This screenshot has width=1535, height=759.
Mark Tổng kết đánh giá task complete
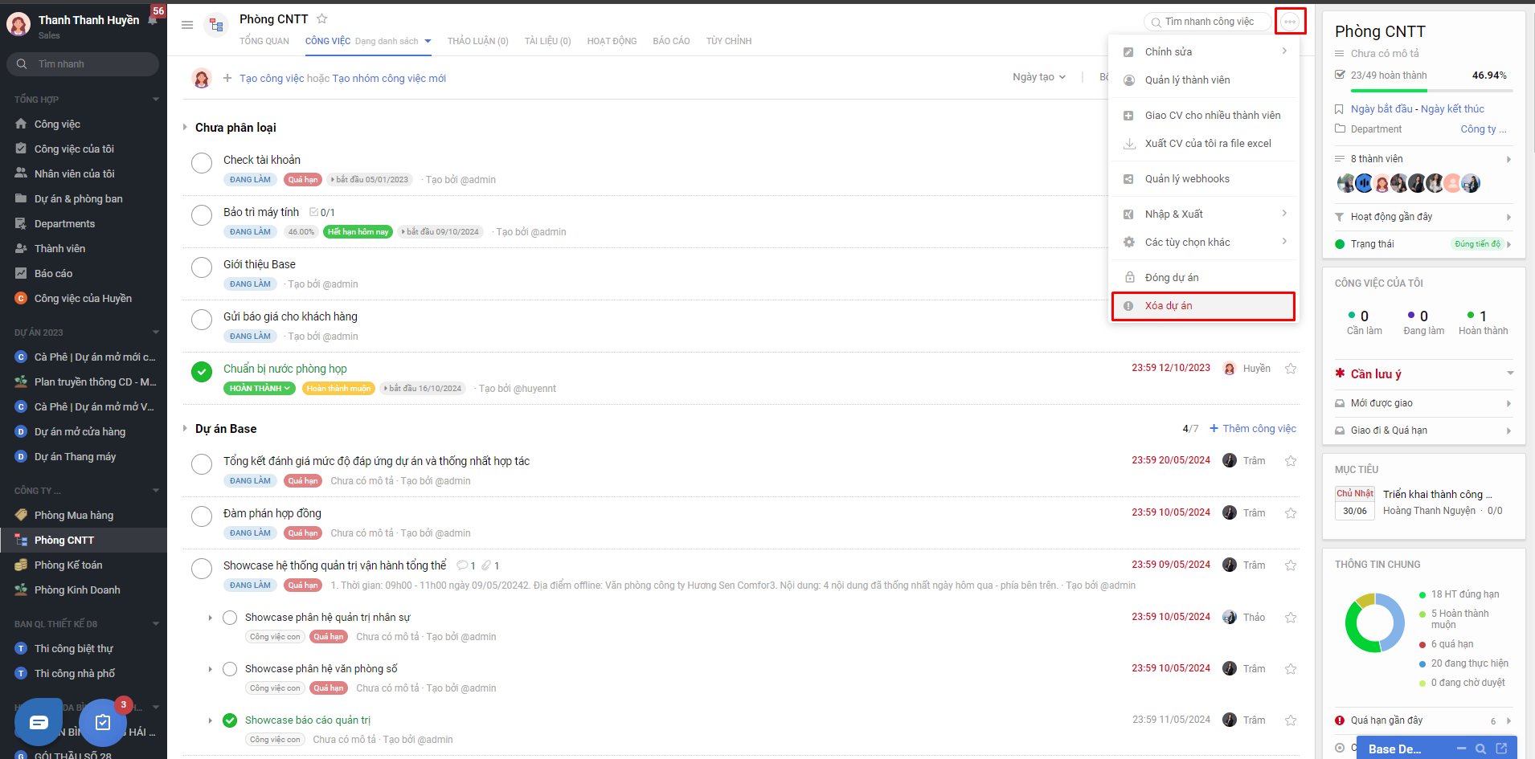[x=202, y=464]
